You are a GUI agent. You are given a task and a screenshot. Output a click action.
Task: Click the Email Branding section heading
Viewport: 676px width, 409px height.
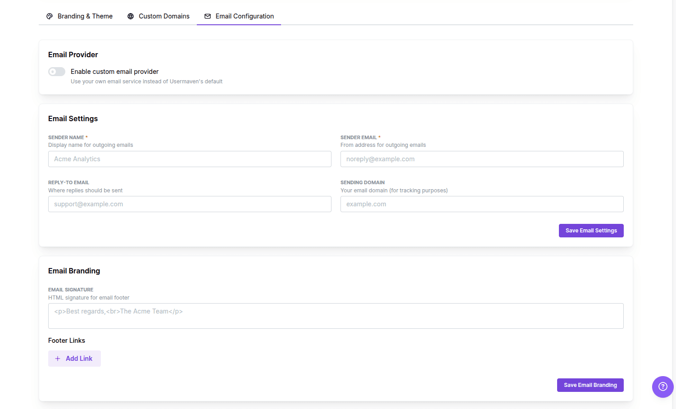tap(74, 270)
